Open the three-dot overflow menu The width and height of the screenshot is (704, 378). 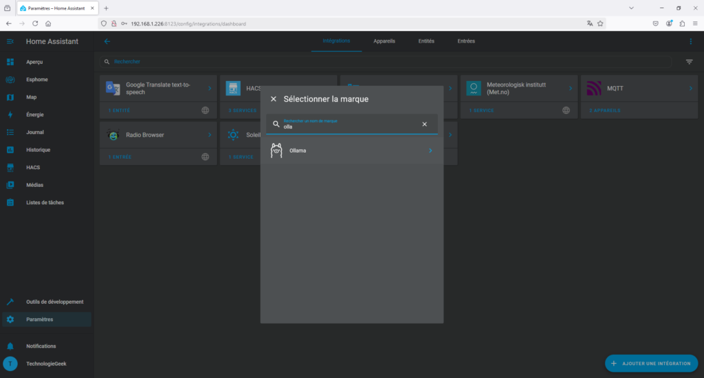(691, 41)
